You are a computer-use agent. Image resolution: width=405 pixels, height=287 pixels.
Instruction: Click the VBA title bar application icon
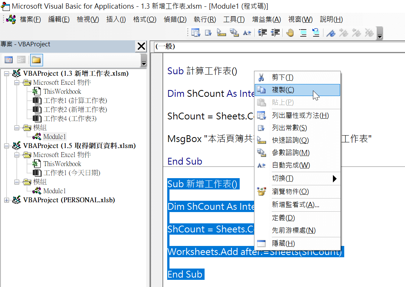coord(5,6)
